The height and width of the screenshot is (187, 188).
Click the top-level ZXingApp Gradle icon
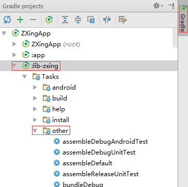point(15,33)
